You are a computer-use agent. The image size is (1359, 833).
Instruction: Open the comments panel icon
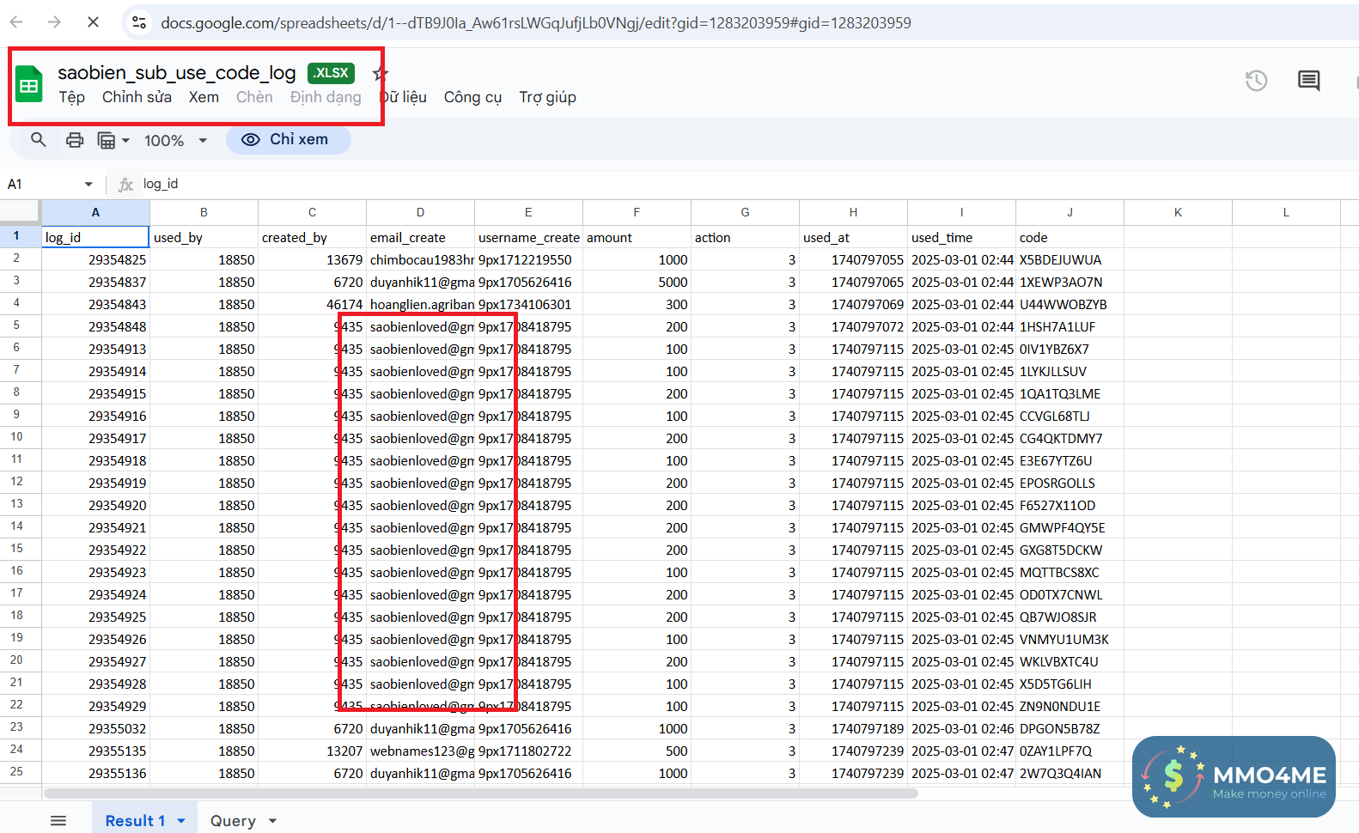coord(1308,81)
